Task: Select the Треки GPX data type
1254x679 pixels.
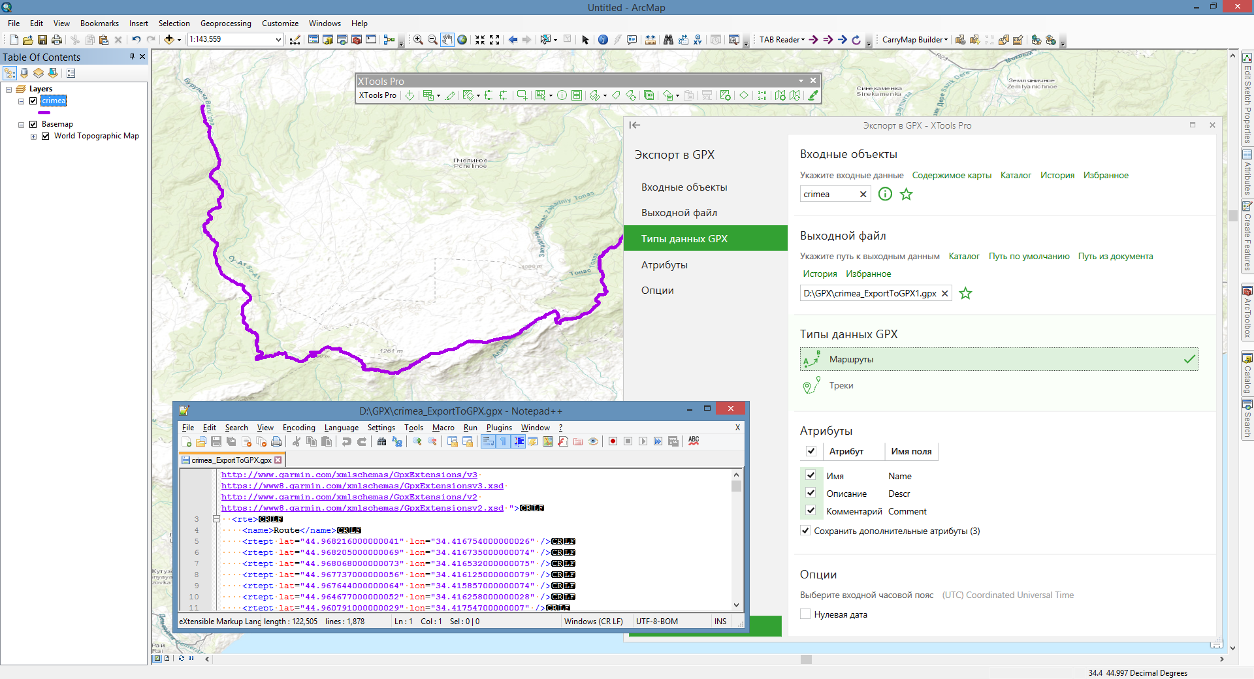Action: [x=841, y=386]
